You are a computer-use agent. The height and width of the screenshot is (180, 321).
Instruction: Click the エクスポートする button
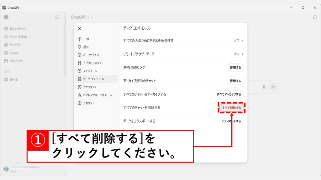(x=231, y=121)
